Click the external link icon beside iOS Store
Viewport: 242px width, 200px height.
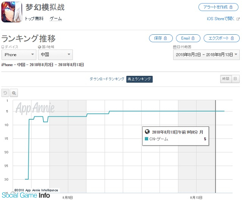tap(238, 19)
